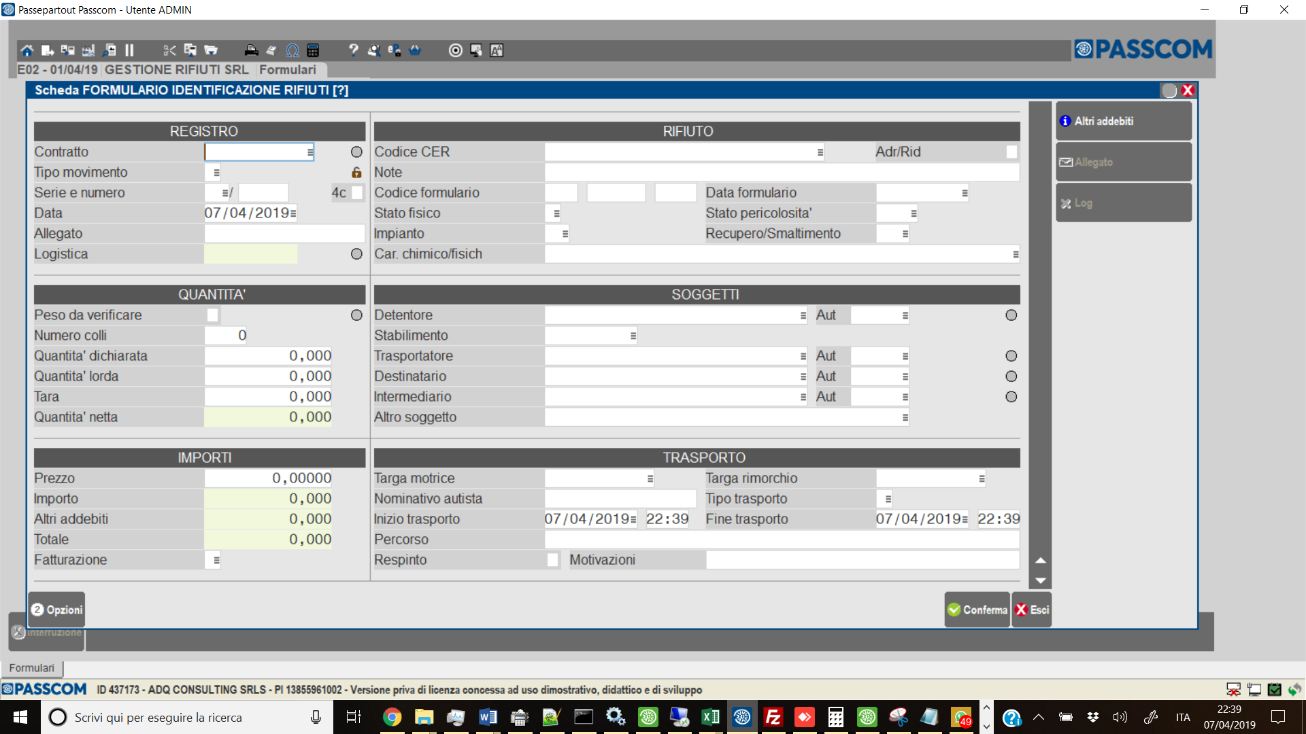The width and height of the screenshot is (1306, 734).
Task: Select the Formulari tab at bottom
Action: [x=32, y=668]
